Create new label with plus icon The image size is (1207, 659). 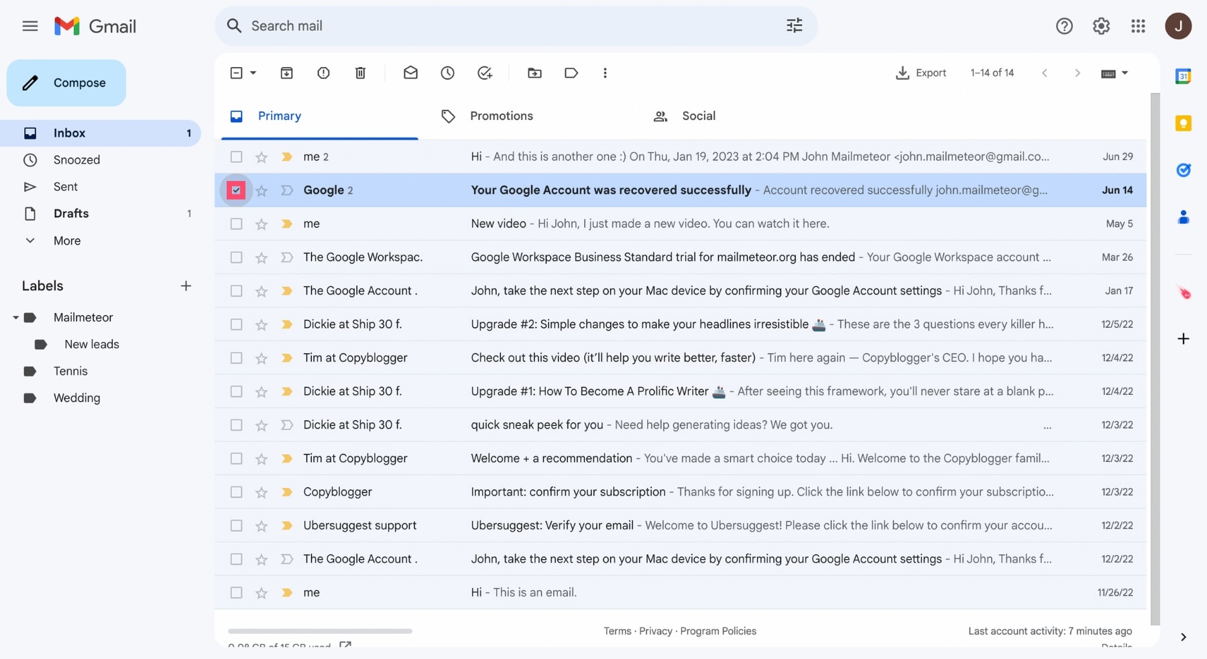pos(186,286)
